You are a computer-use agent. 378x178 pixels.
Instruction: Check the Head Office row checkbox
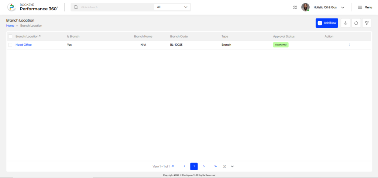10,45
